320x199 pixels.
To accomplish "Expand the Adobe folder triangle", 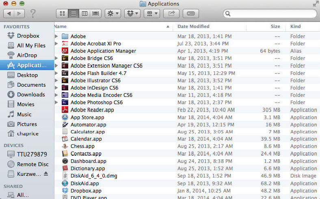I will click(x=56, y=36).
